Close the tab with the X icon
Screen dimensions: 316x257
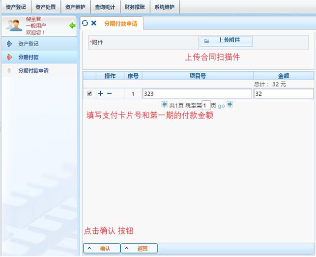click(93, 23)
